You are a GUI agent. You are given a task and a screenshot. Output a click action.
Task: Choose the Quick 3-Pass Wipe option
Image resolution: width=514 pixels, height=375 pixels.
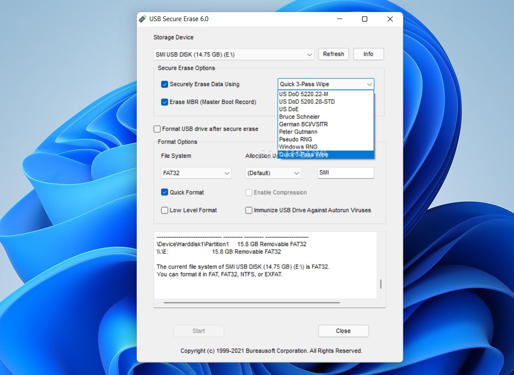pos(304,154)
